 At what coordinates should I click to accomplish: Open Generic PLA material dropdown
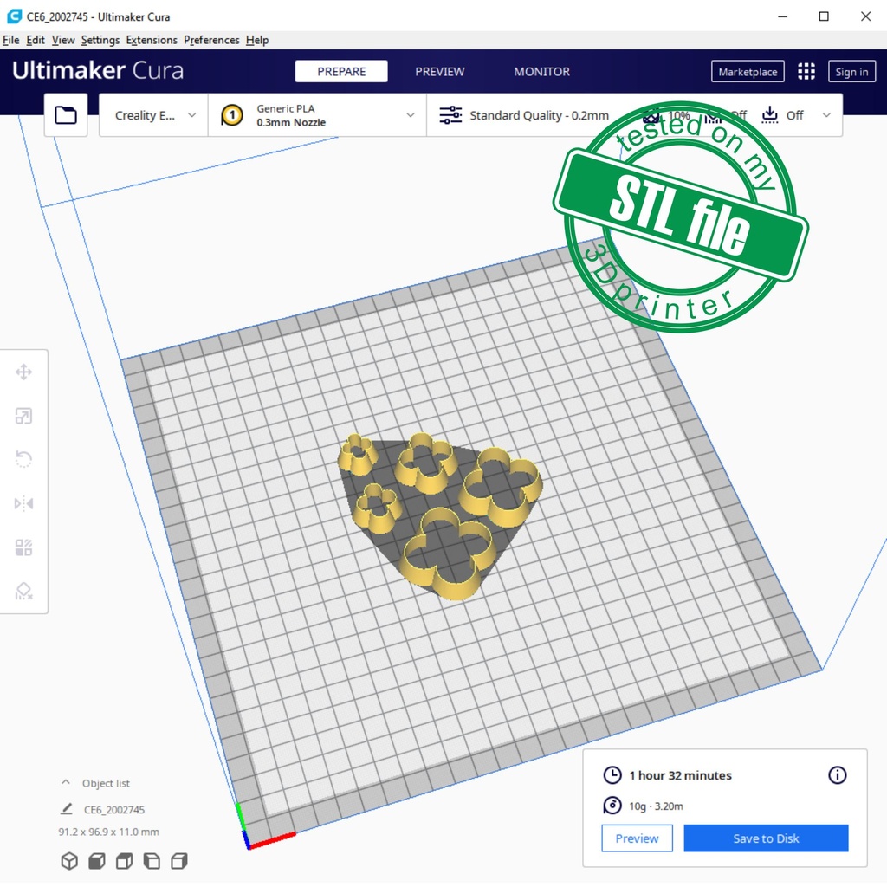tap(317, 115)
